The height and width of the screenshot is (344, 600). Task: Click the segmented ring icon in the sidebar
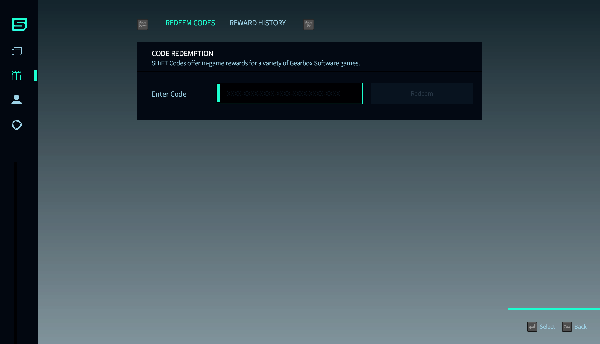(17, 125)
